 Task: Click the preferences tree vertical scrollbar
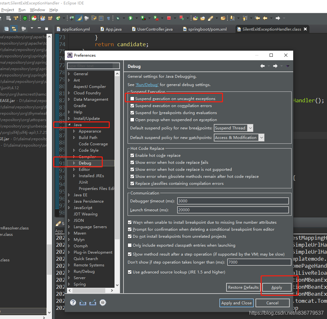coord(117,158)
